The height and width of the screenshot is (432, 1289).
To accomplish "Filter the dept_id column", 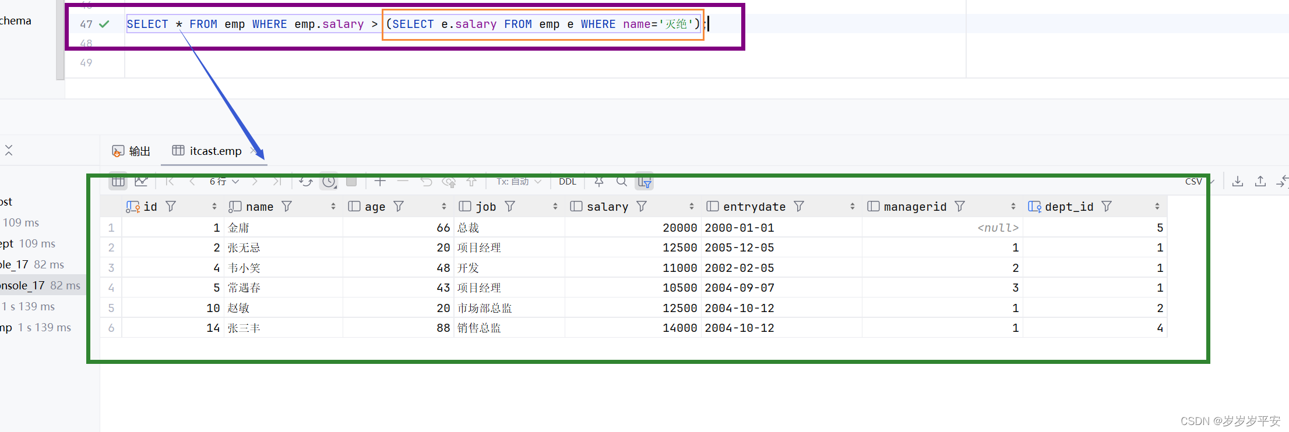I will [x=1107, y=207].
